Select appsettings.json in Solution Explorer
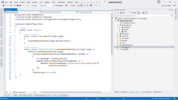 coord(127,45)
